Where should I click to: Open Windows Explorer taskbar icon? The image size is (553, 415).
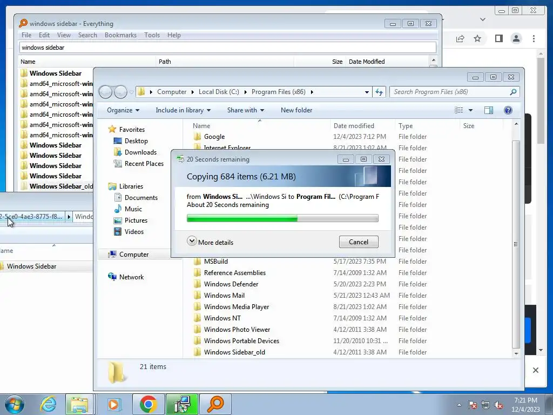pos(79,404)
